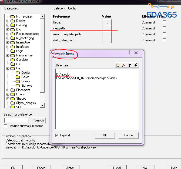This screenshot has width=181, height=169.
Task: Expand the Display category
Action: coord(8,21)
